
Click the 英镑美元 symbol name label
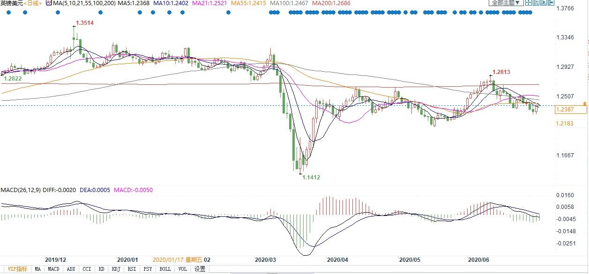pos(11,3)
